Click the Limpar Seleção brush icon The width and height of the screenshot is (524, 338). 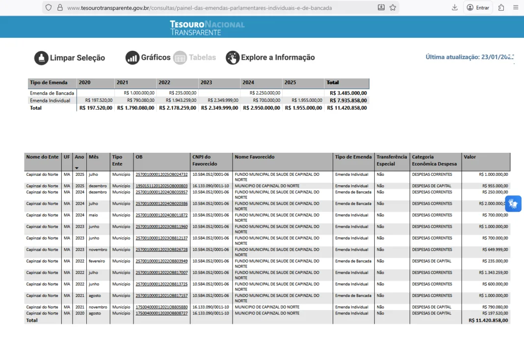tap(41, 58)
